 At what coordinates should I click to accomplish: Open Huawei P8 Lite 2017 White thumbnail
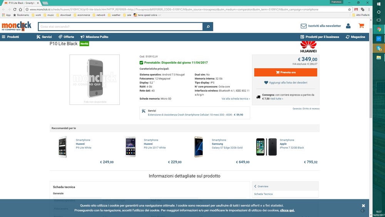(131, 147)
